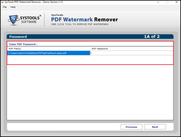Open the Help menu

coord(13,7)
